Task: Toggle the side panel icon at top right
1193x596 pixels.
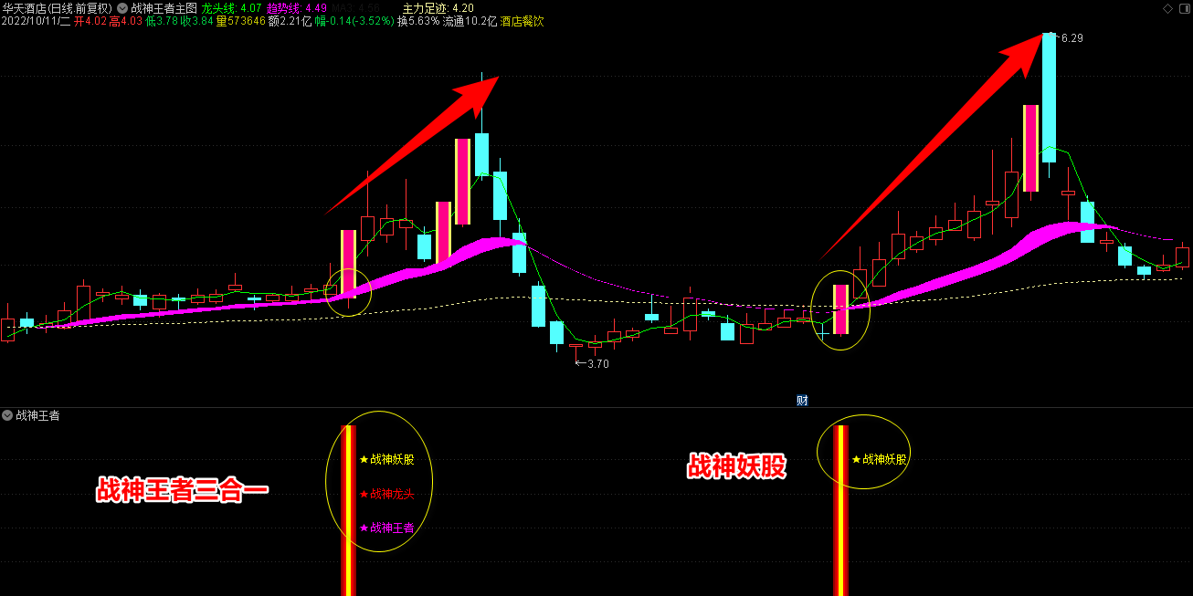Action: coord(1183,7)
